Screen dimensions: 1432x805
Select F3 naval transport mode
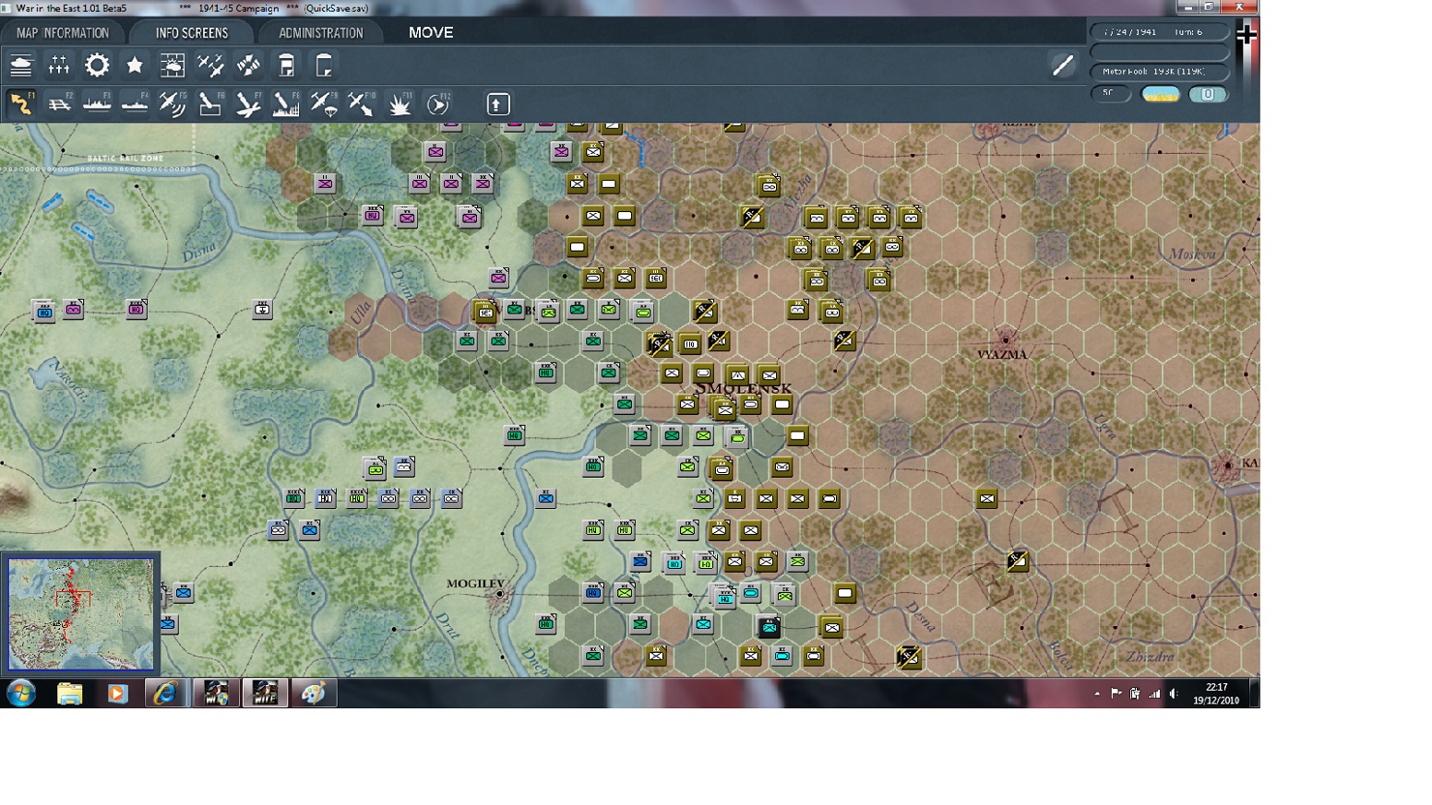(x=97, y=104)
